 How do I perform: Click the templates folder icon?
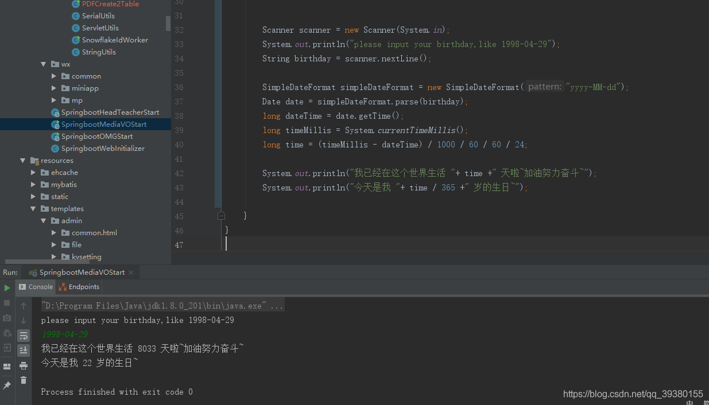pos(45,209)
